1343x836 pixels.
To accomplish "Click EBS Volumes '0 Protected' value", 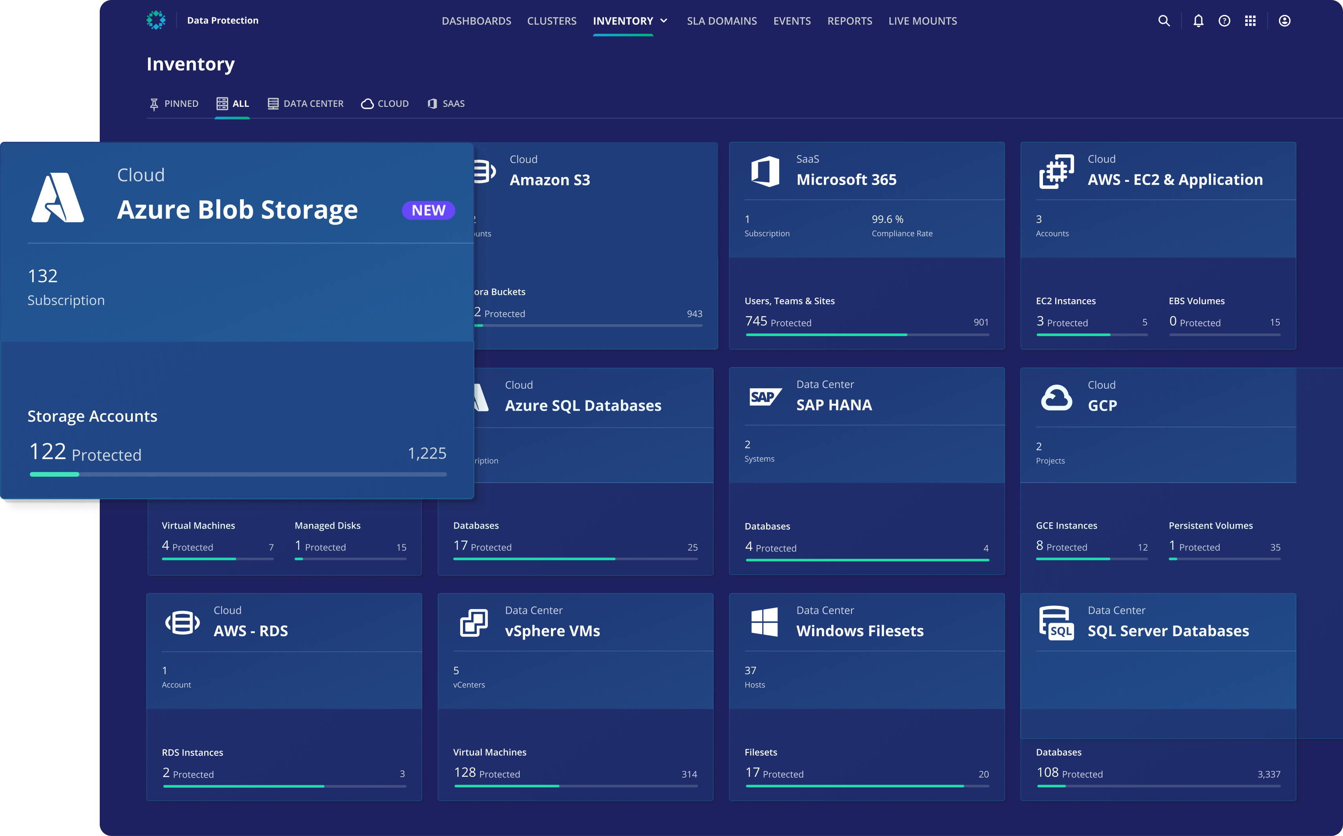I will tap(1194, 321).
